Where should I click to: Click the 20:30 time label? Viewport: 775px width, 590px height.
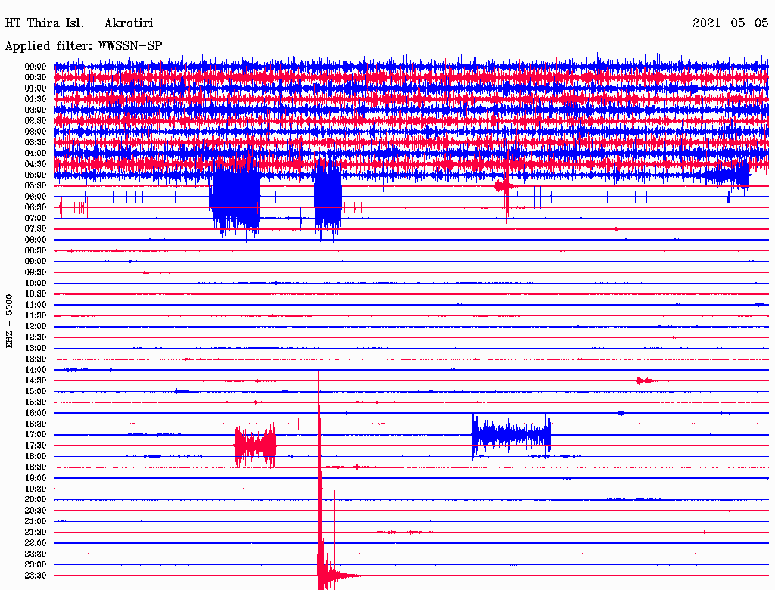tap(36, 511)
